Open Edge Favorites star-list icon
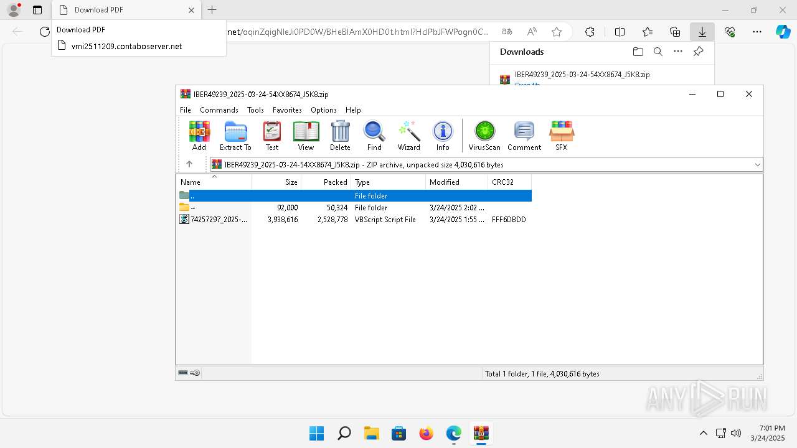 point(648,32)
